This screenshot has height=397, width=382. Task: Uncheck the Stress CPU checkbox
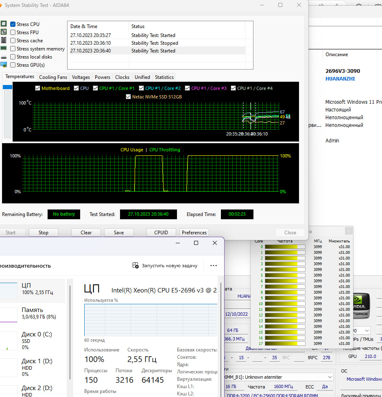pyautogui.click(x=13, y=24)
